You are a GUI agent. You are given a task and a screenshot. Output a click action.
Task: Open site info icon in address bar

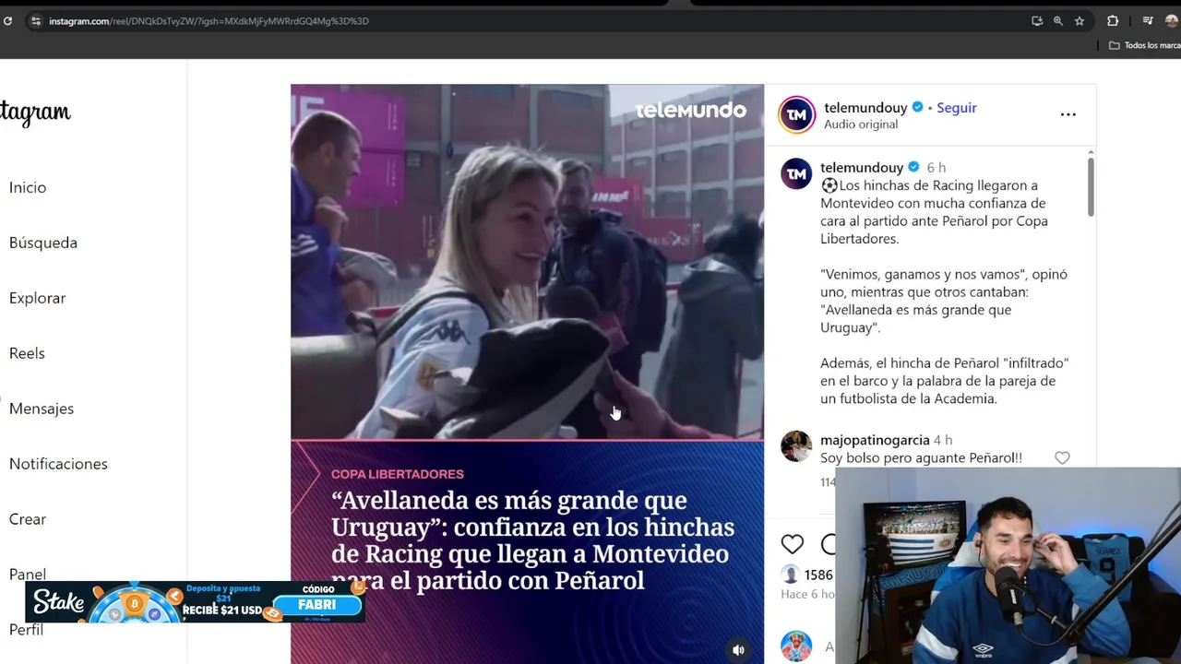[x=35, y=20]
